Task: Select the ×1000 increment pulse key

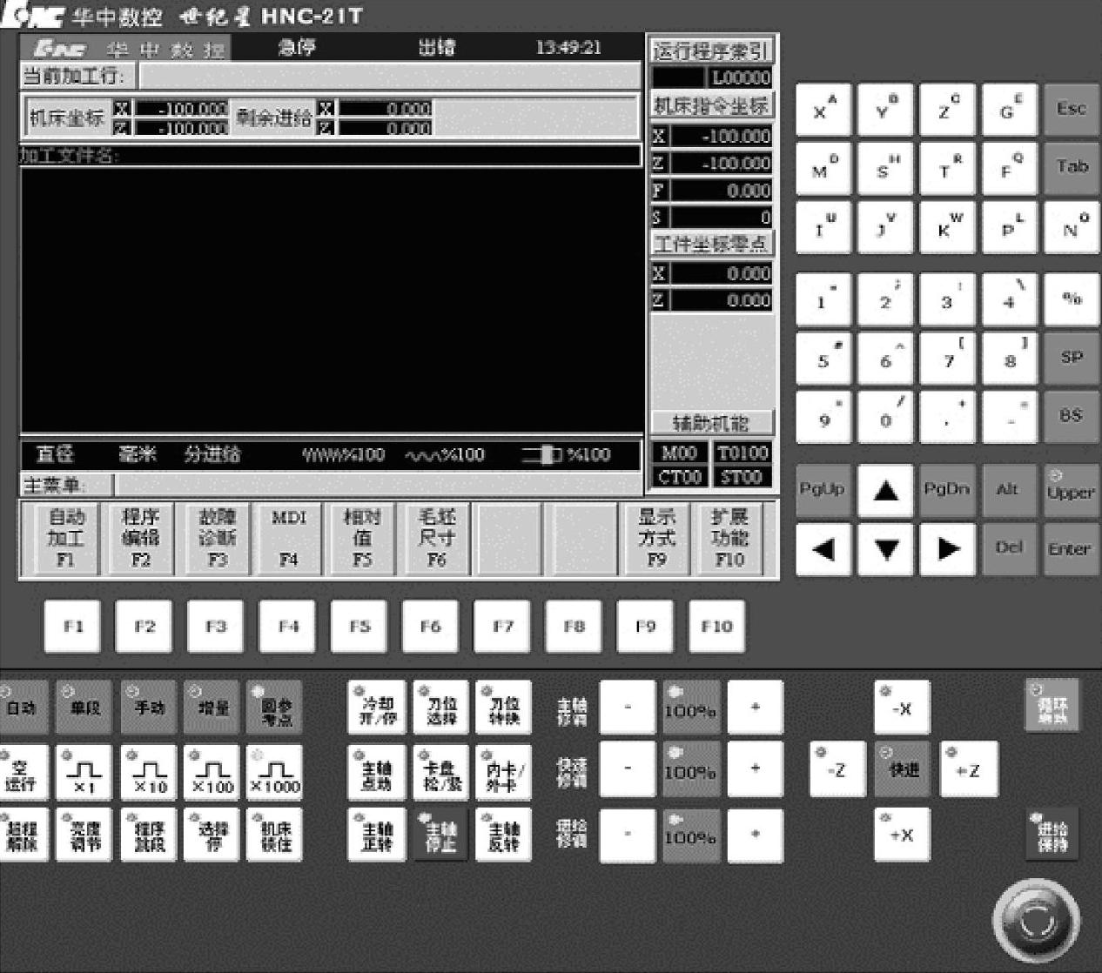Action: [275, 772]
